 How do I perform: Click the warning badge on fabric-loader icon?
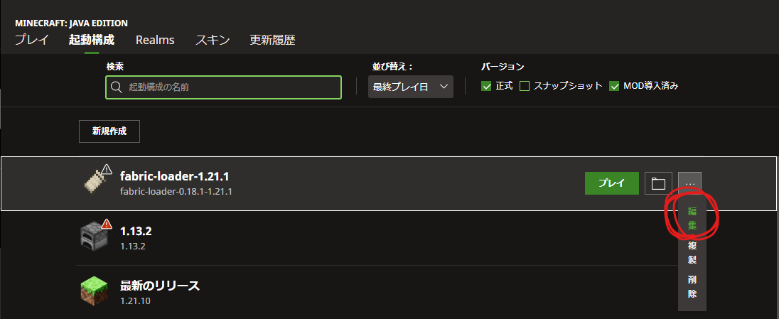(107, 169)
